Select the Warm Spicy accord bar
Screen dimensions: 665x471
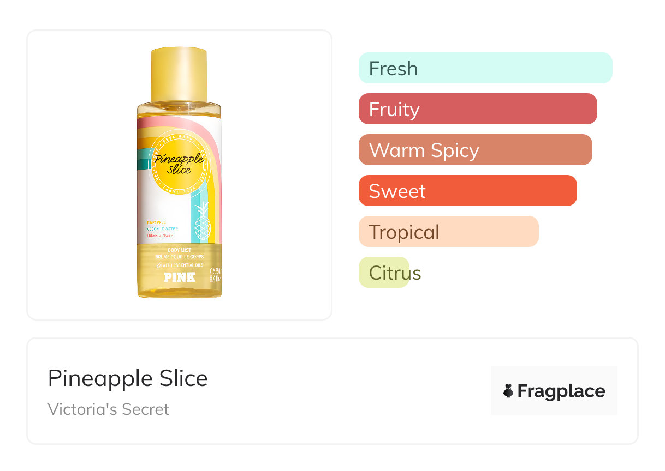tap(475, 150)
